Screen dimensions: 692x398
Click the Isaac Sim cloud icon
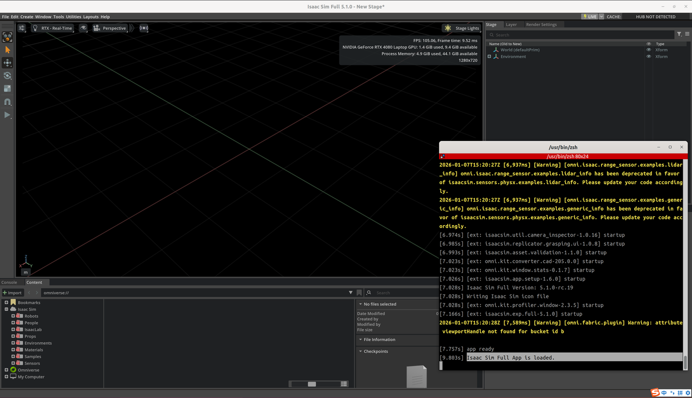pos(13,309)
